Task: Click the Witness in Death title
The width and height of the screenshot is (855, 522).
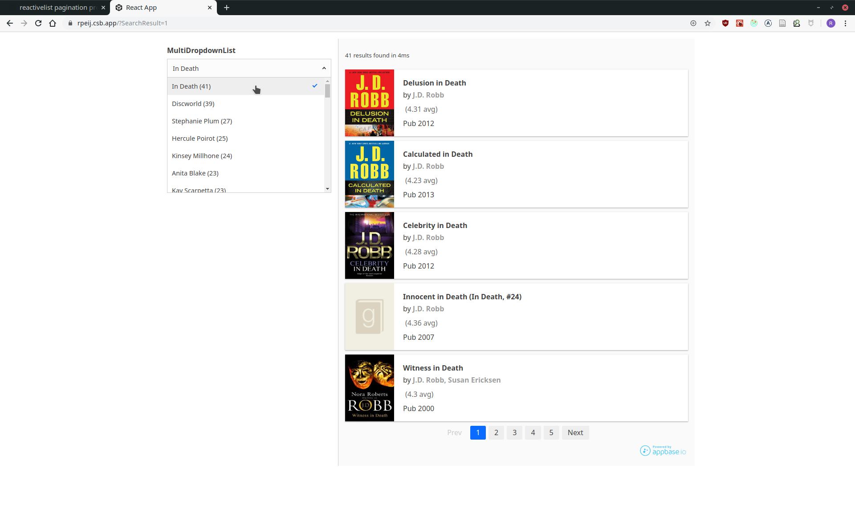Action: tap(433, 368)
